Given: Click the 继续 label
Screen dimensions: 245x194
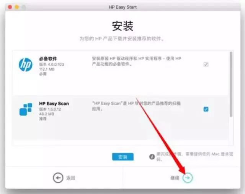Looking at the screenshot, I should pos(175,178).
